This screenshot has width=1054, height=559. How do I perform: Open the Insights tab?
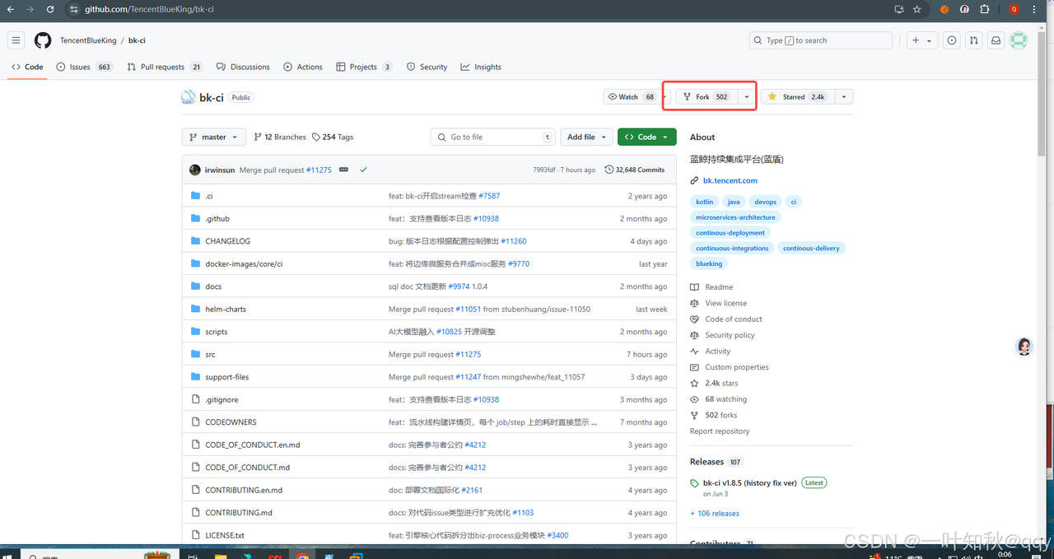pos(481,68)
